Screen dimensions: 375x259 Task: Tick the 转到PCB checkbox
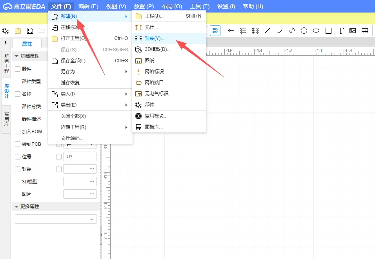[18, 144]
